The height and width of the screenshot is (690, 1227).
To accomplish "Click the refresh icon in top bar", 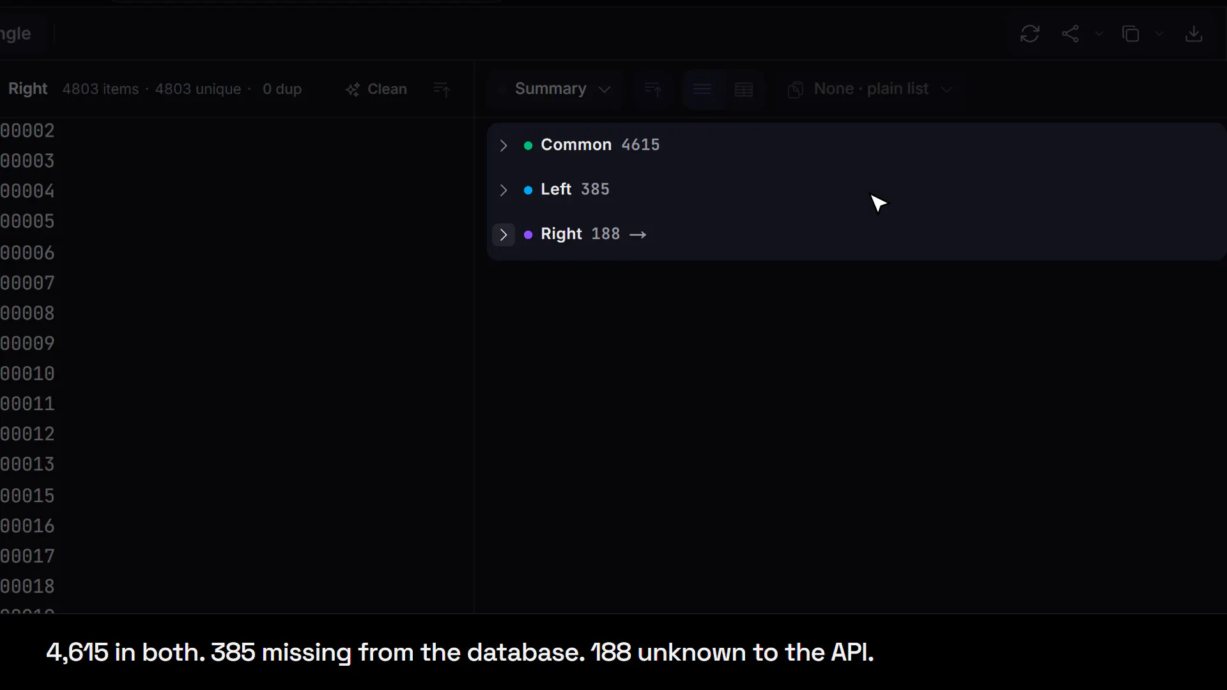I will pos(1030,34).
